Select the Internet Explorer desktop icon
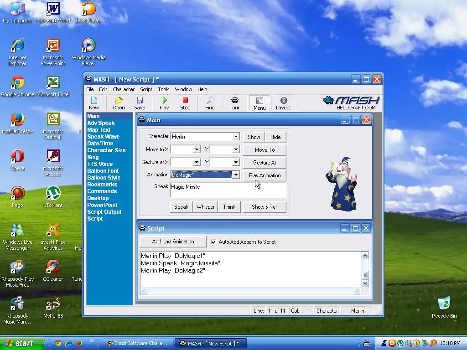The height and width of the screenshot is (350, 467). point(17,52)
